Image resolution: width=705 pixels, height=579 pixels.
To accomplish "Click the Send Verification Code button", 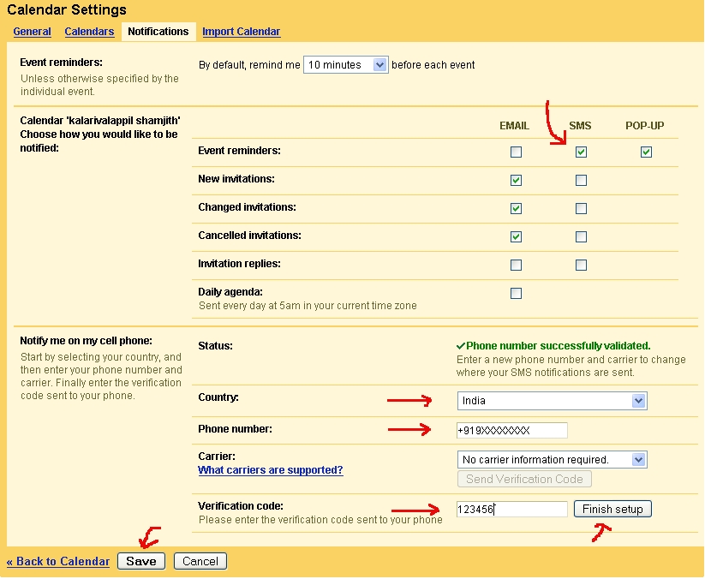I will pyautogui.click(x=524, y=479).
